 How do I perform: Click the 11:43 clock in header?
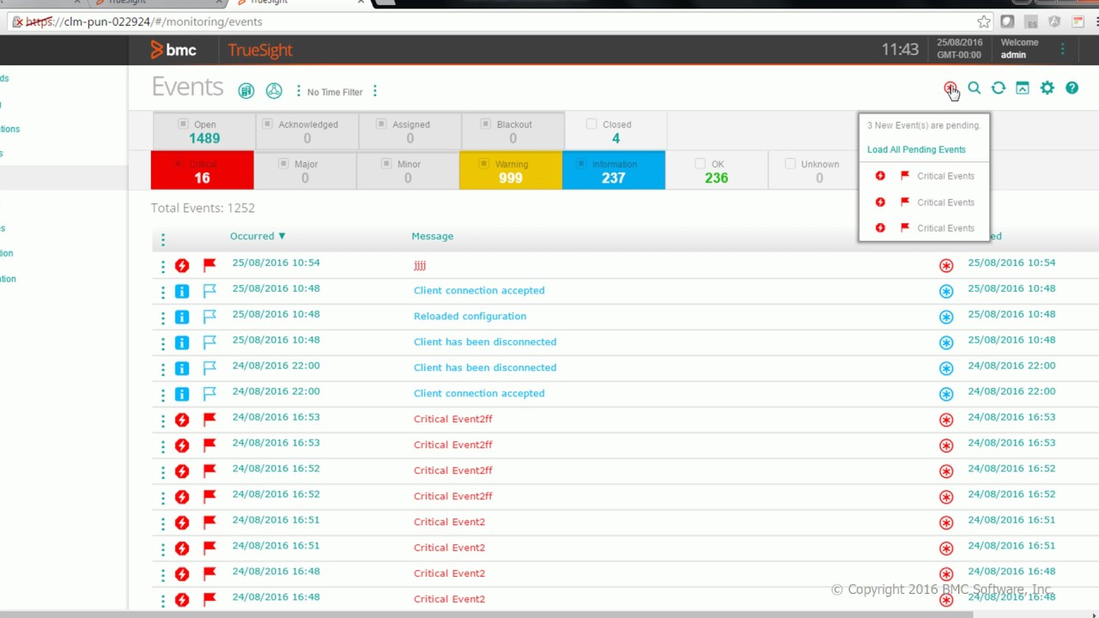tap(900, 50)
